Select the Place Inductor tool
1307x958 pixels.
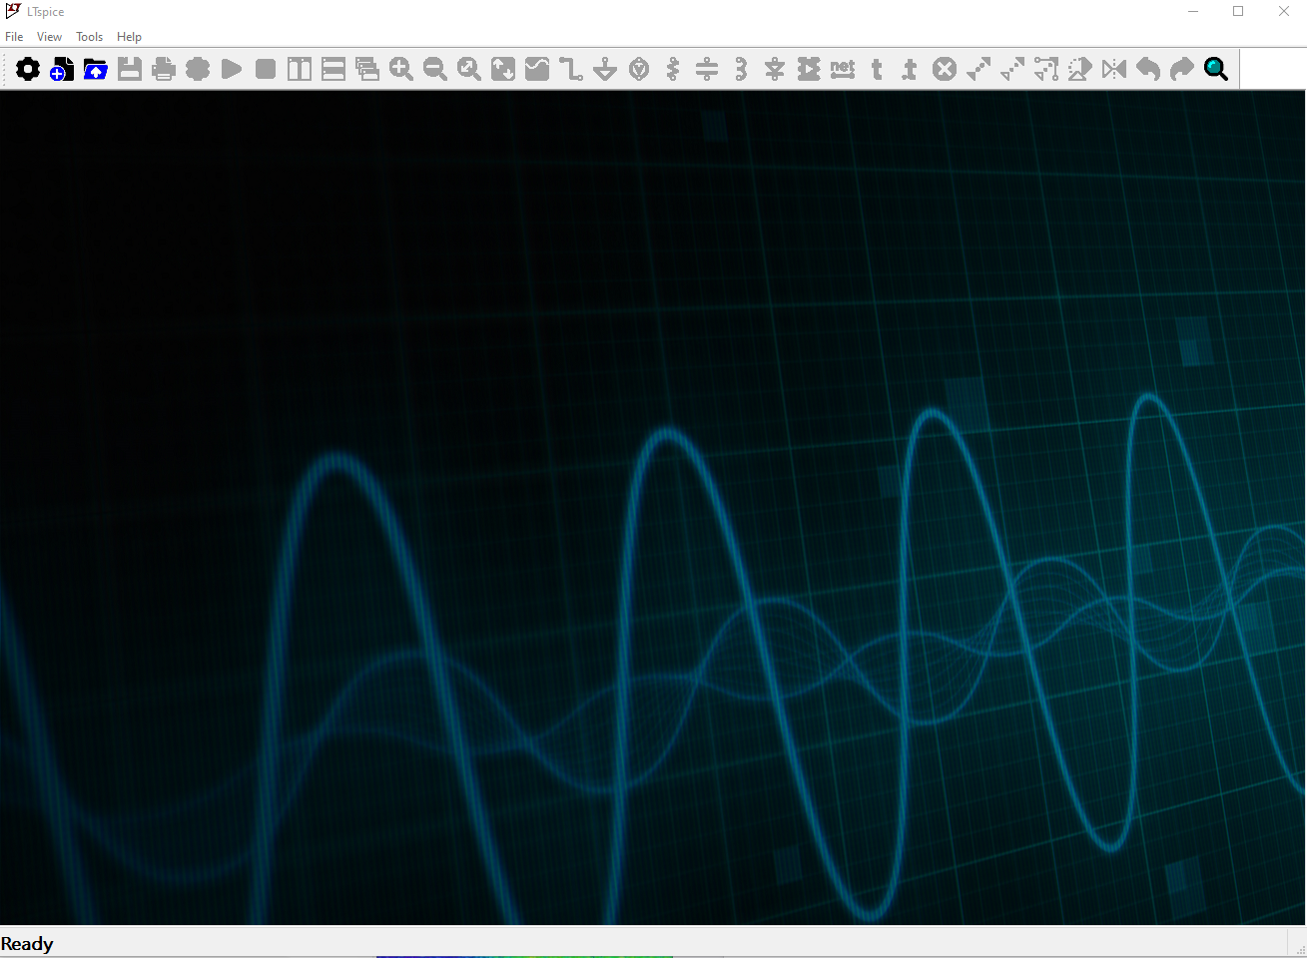pyautogui.click(x=741, y=69)
